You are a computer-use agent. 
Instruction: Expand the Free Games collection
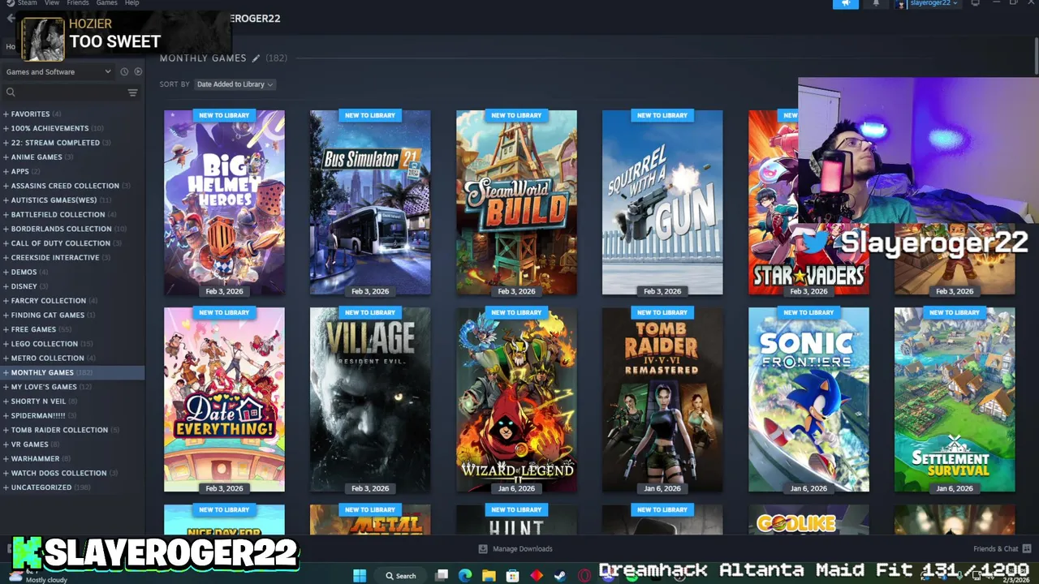tap(6, 329)
